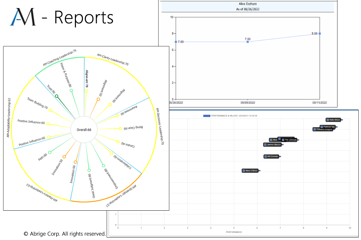Click the AM-Strategic-Leadership:57 segment label
This screenshot has width=361, height=240.
(121, 196)
